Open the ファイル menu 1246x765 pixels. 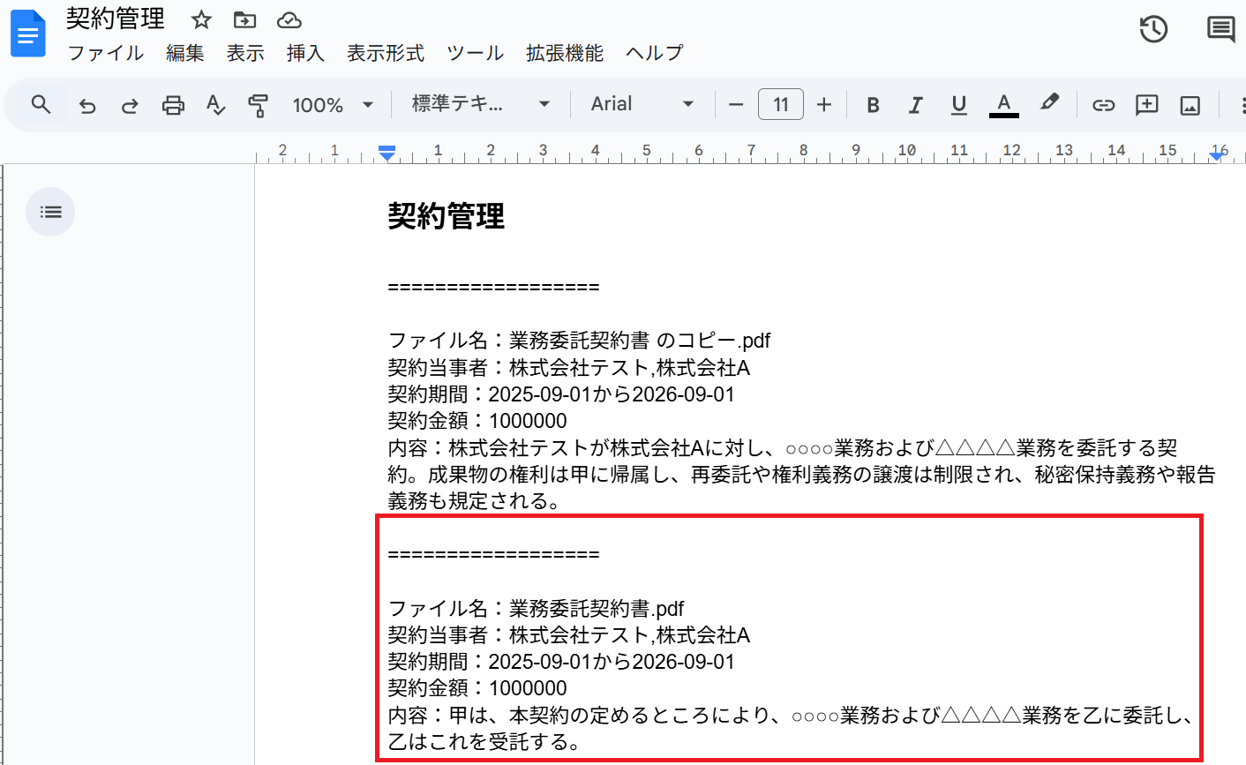(105, 53)
